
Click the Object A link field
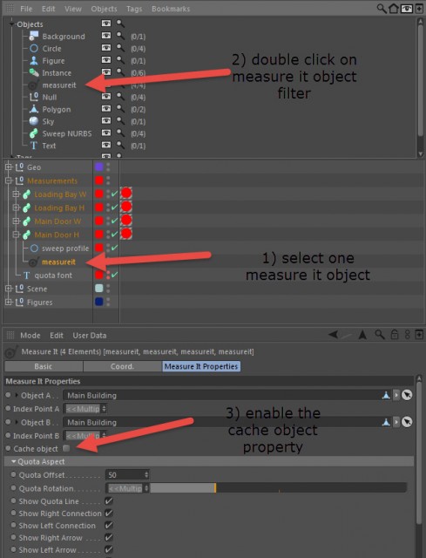coord(221,395)
